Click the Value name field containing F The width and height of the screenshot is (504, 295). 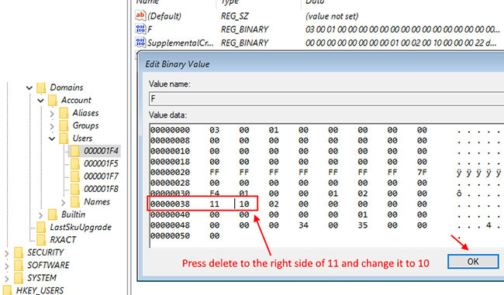326,98
